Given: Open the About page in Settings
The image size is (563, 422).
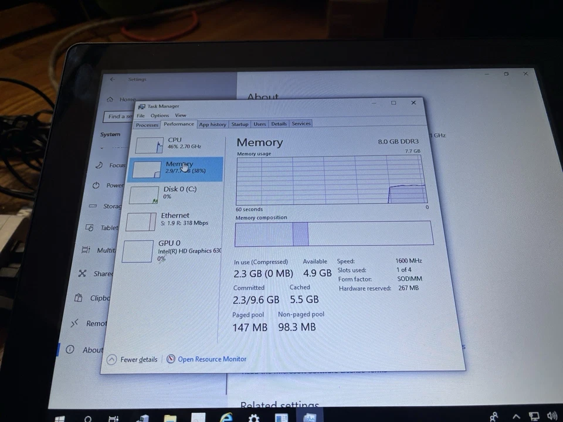Looking at the screenshot, I should pyautogui.click(x=93, y=350).
